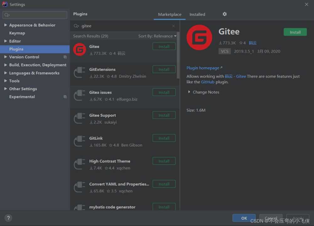The width and height of the screenshot is (314, 226).
Task: Open the Sort By: Relevance dropdown
Action: [x=157, y=36]
